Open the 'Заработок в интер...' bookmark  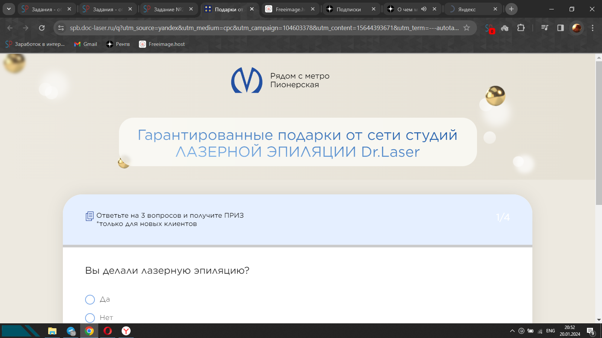click(x=35, y=44)
